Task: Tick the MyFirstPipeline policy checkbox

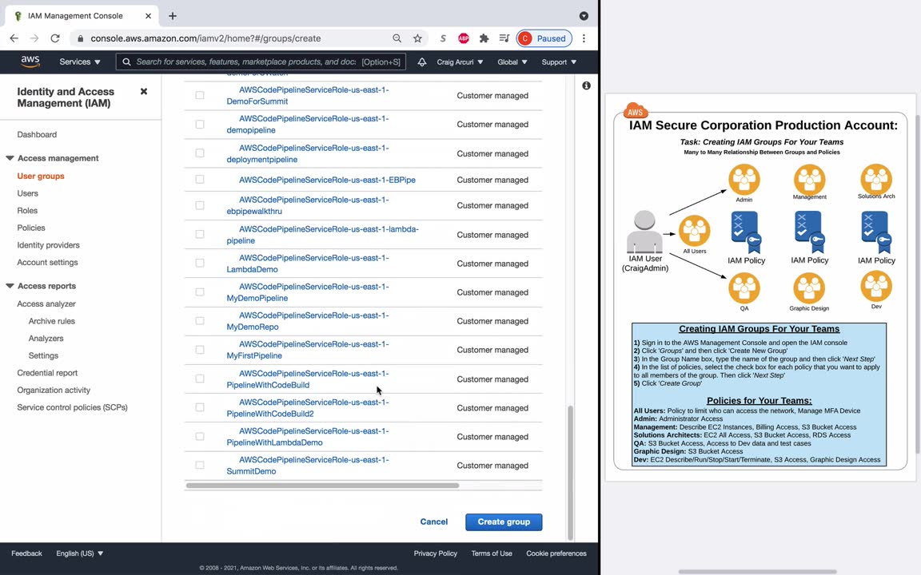Action: coord(200,350)
